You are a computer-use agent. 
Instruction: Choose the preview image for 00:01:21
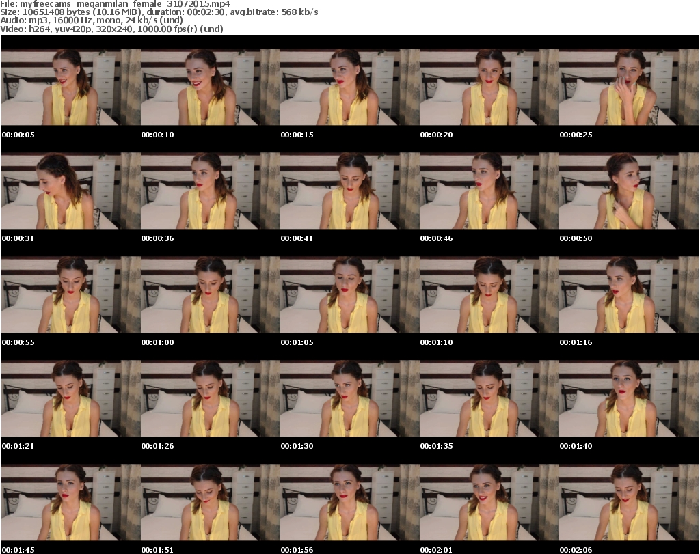click(x=71, y=399)
